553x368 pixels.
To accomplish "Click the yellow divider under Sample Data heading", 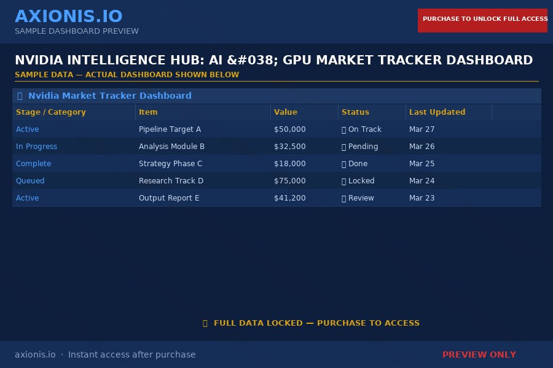I will pyautogui.click(x=276, y=82).
